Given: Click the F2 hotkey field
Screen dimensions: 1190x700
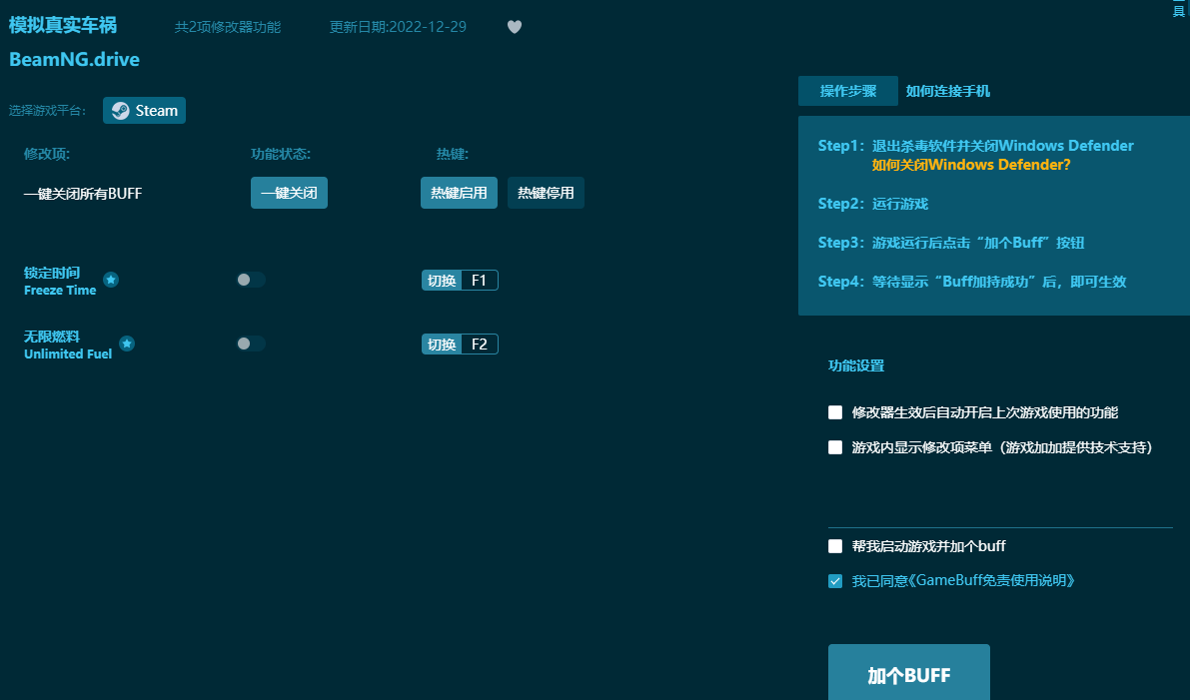Looking at the screenshot, I should coord(479,345).
